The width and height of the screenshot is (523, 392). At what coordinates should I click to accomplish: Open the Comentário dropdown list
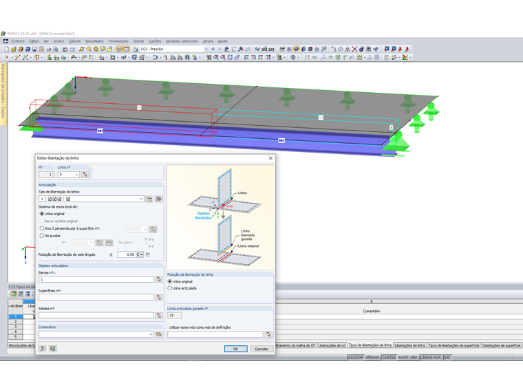(x=151, y=334)
